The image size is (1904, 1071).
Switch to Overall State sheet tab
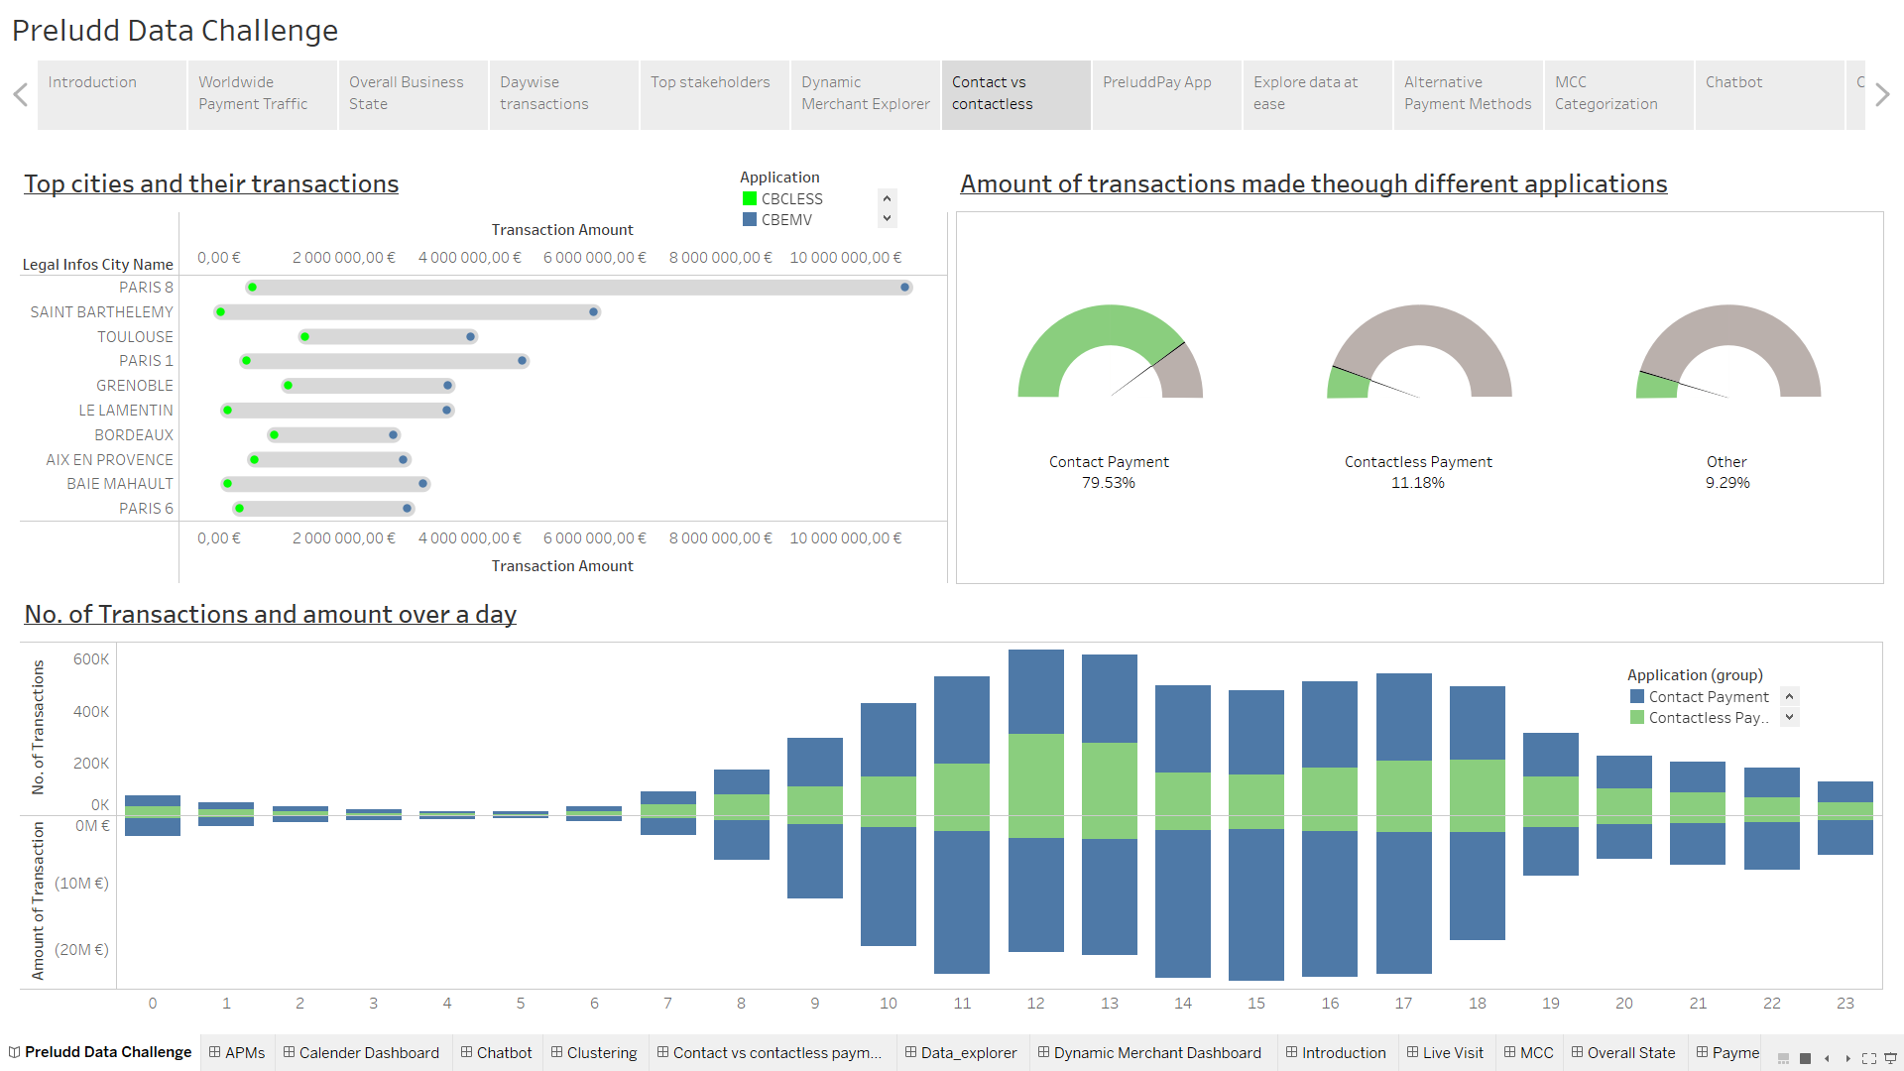(x=1623, y=1052)
